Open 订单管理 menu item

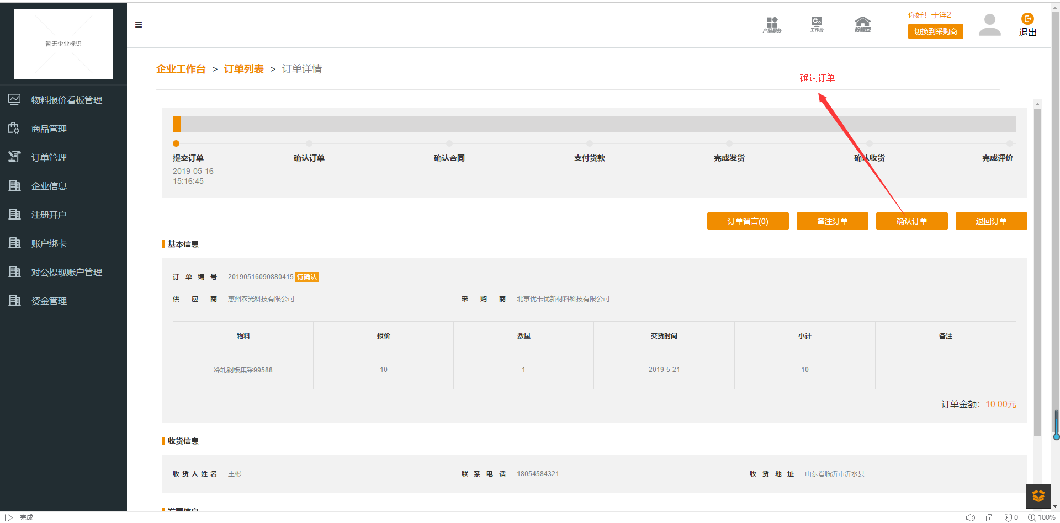(x=49, y=157)
